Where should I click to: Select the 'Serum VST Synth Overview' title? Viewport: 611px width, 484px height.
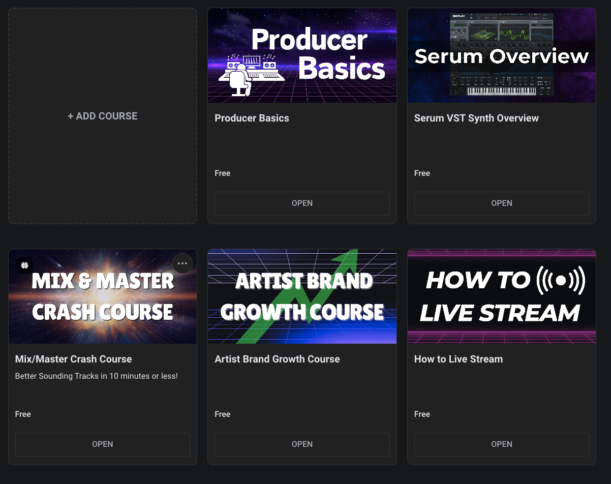[476, 118]
